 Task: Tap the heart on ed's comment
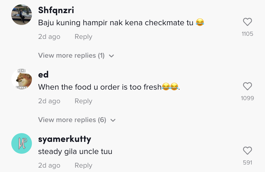pos(247,87)
